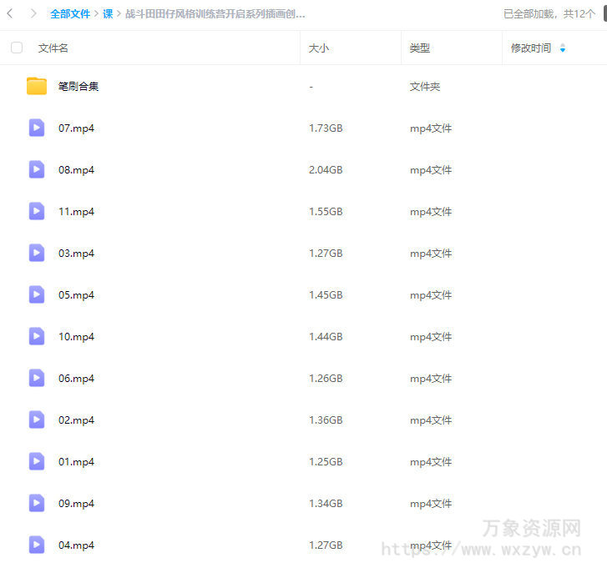
Task: Click the 1.36GB size value
Action: click(326, 420)
